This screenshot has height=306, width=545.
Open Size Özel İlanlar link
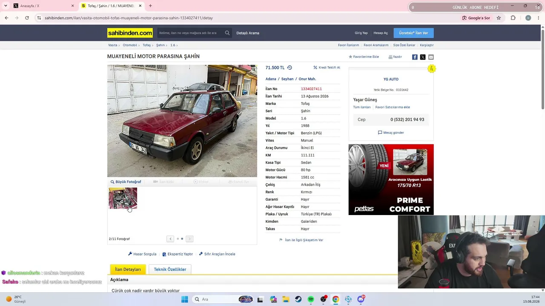[x=404, y=45]
